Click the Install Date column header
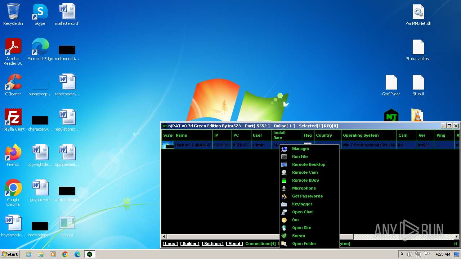461x259 pixels. (287, 135)
